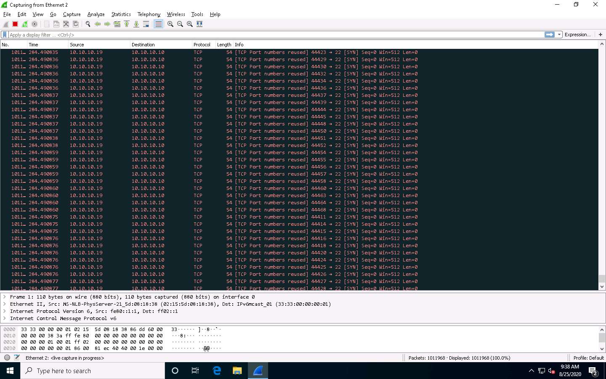The image size is (606, 379).
Task: Click the Open capture file icon
Action: pos(47,24)
